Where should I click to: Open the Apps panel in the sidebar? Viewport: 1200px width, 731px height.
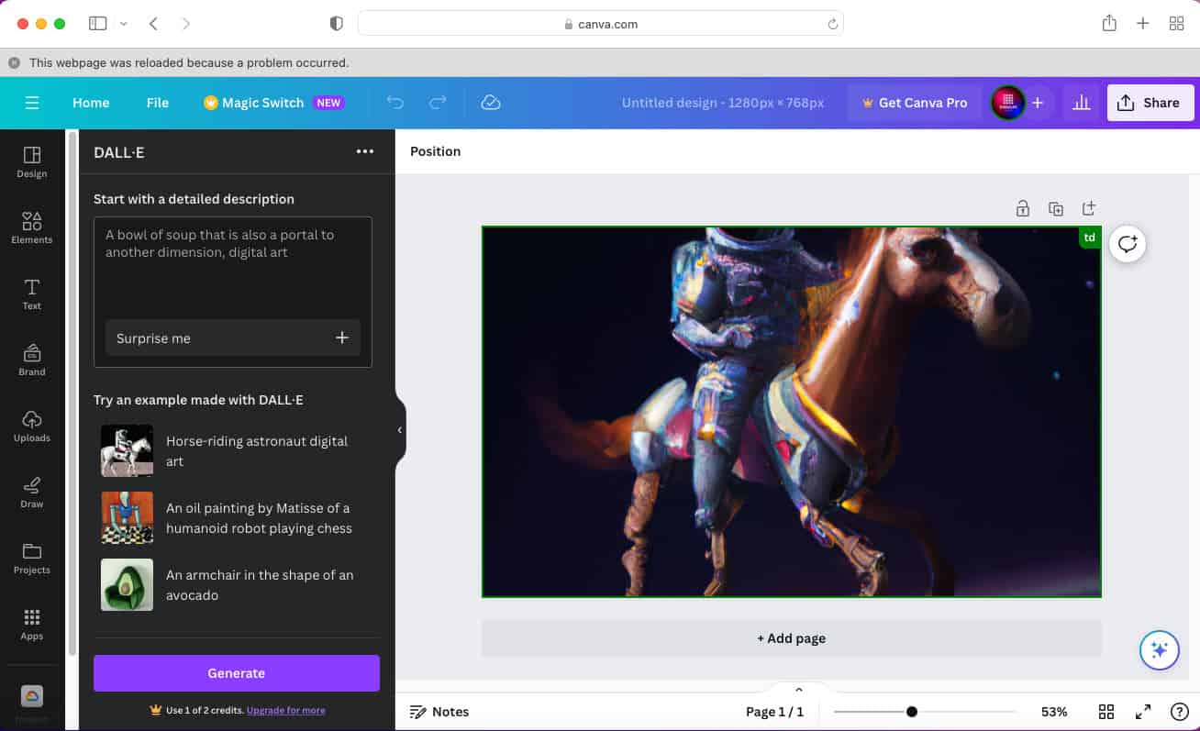coord(31,623)
